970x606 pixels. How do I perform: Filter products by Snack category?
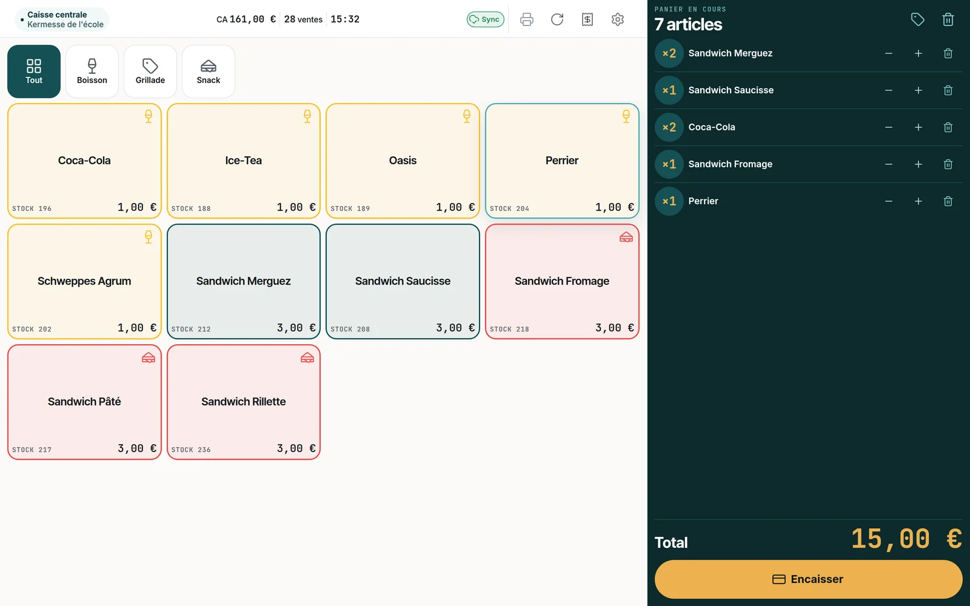(x=209, y=72)
